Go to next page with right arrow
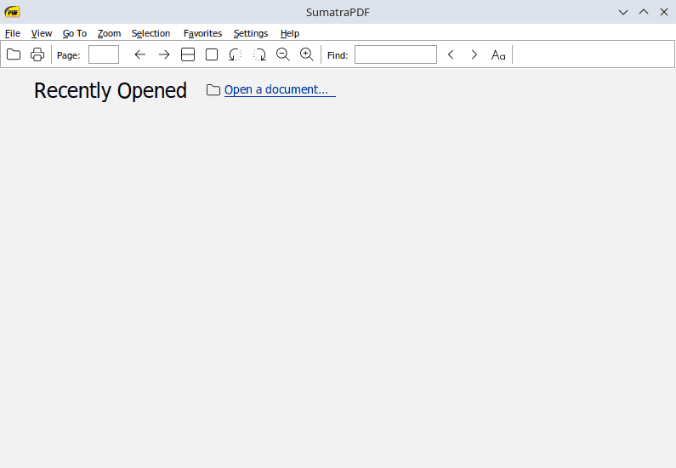Viewport: 676px width, 468px height. [x=164, y=54]
